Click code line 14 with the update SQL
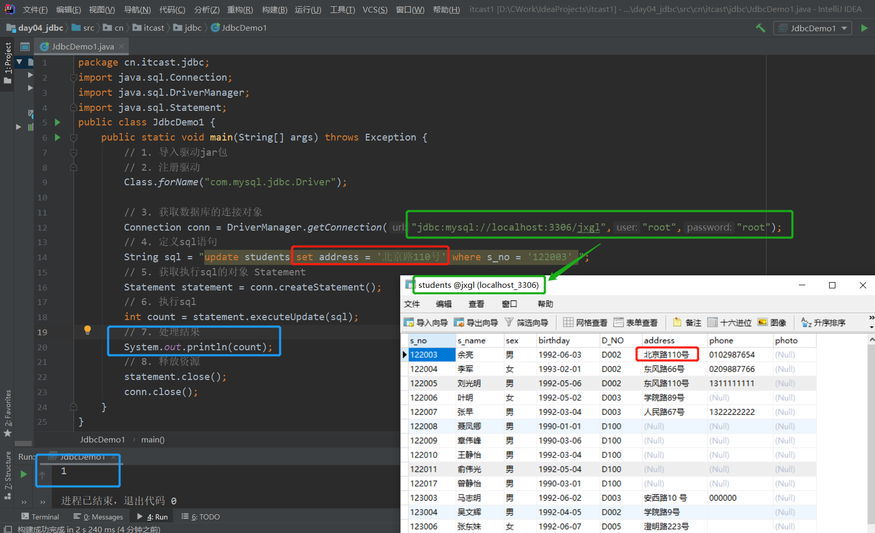Viewport: 875px width, 533px height. [356, 257]
